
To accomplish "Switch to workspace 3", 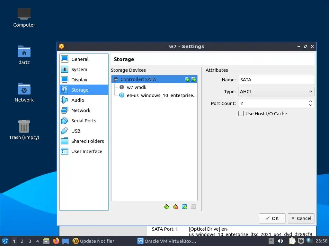I will [x=30, y=241].
